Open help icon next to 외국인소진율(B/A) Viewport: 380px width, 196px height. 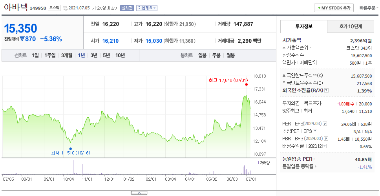click(x=327, y=91)
